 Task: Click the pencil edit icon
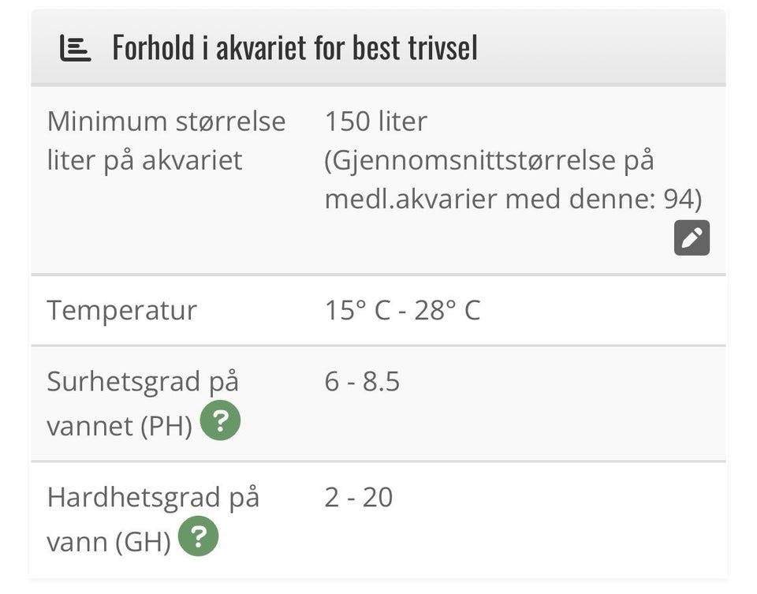[x=692, y=237]
